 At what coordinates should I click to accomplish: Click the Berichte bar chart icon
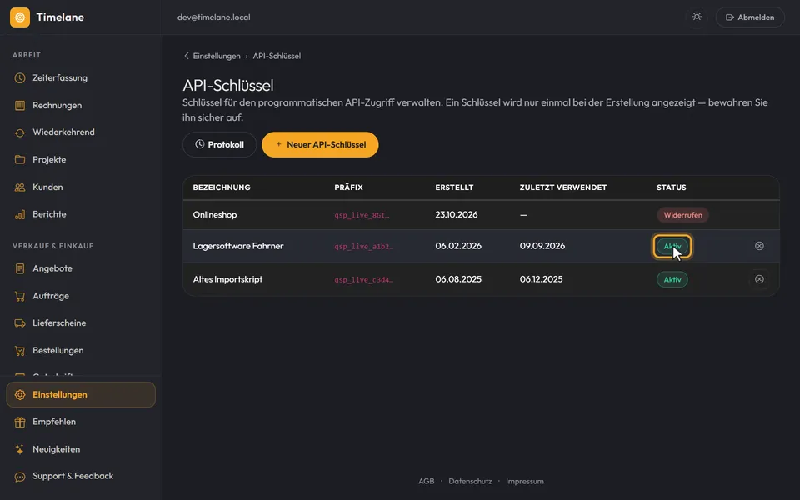point(20,214)
